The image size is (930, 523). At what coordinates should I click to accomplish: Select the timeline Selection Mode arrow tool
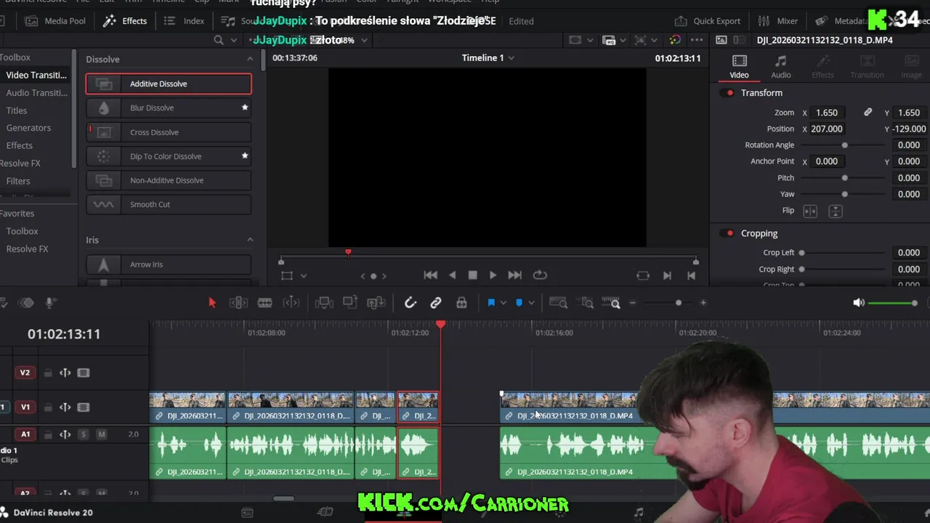point(212,303)
